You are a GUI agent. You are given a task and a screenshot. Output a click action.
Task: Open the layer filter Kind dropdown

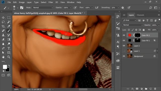130,20
